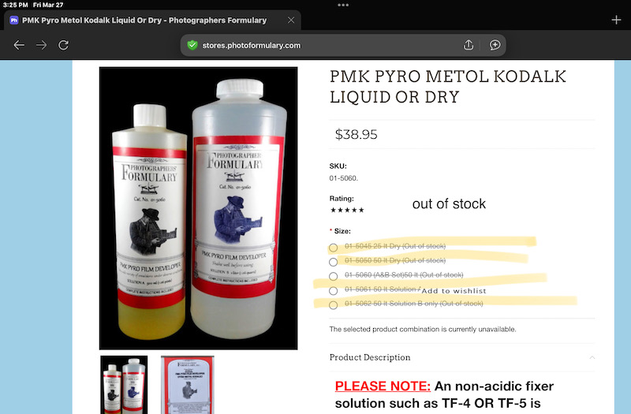Tap the three-dot multitasking menu
This screenshot has width=631, height=414.
pyautogui.click(x=343, y=5)
